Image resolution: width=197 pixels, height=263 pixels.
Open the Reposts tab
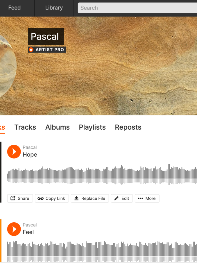point(128,127)
